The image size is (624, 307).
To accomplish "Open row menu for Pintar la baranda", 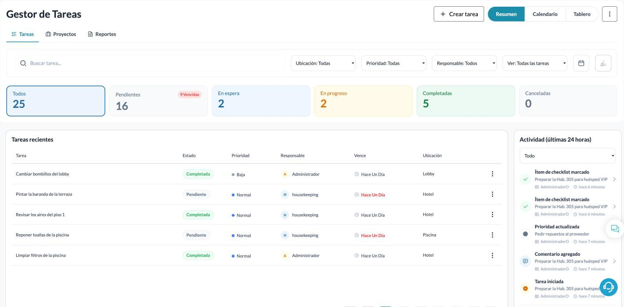I will click(492, 194).
